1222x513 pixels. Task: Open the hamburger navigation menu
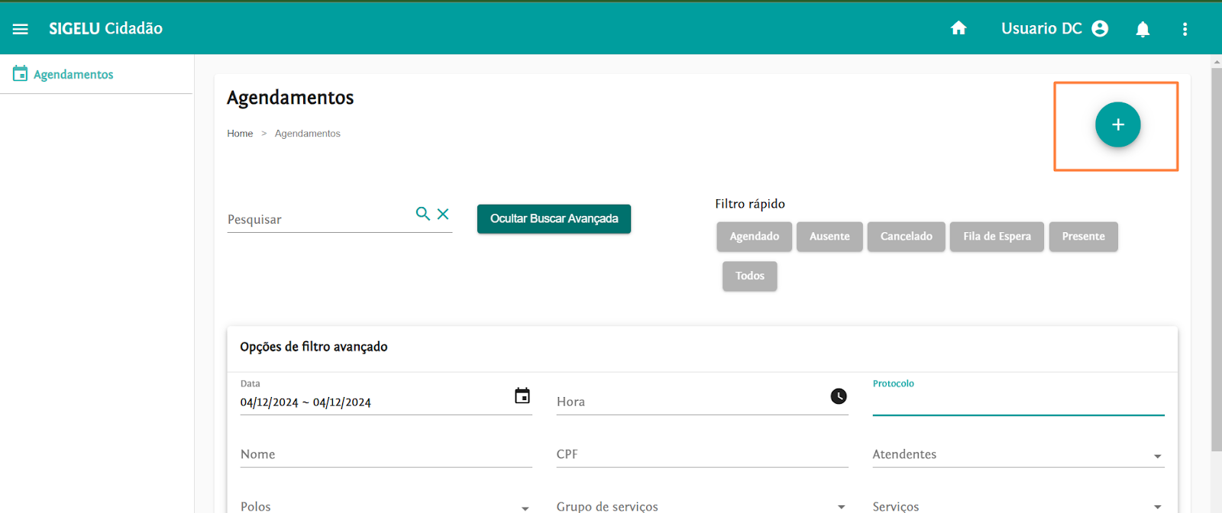point(21,29)
